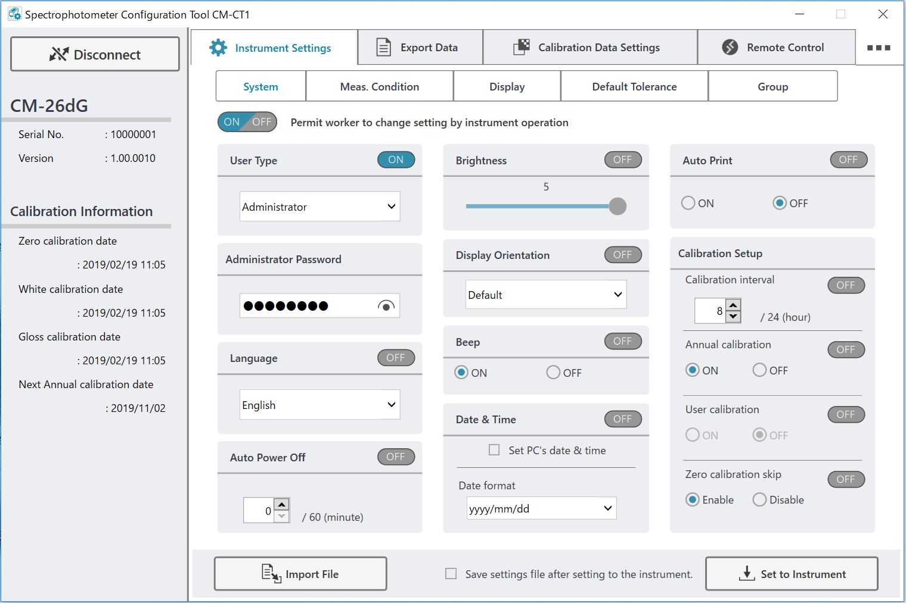Select the Beep OFF radio button
The height and width of the screenshot is (603, 906).
[553, 373]
